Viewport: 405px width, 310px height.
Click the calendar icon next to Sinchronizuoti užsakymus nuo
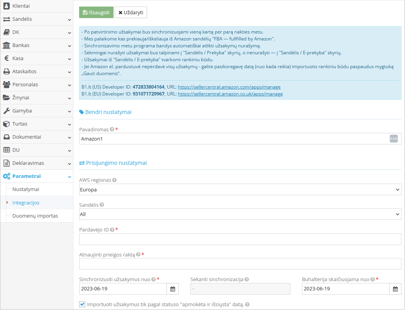point(173,289)
